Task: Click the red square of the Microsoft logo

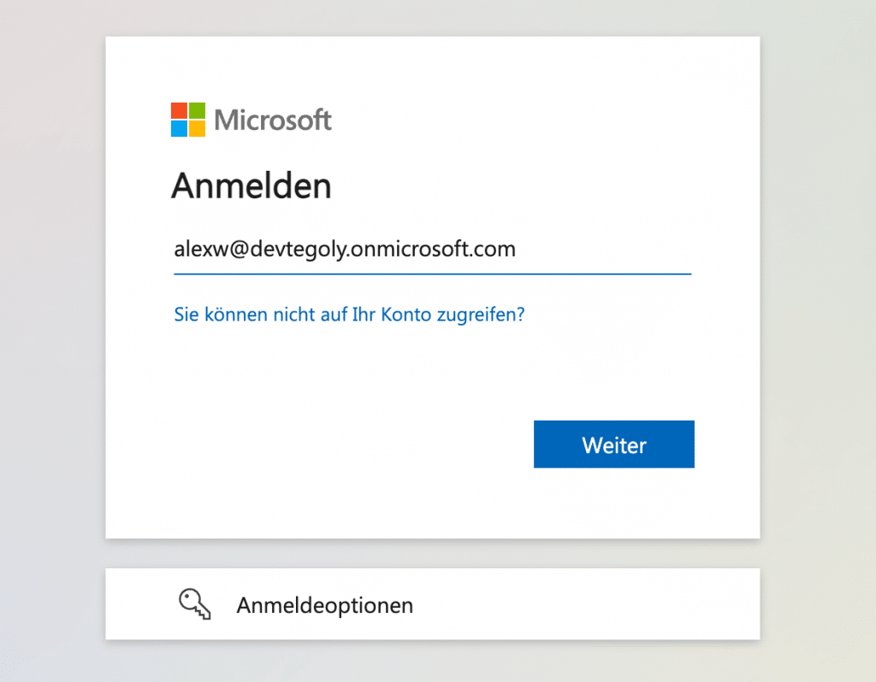Action: click(x=179, y=111)
